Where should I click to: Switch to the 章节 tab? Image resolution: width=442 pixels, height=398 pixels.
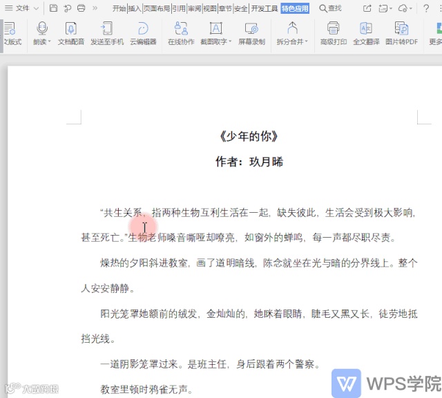[x=226, y=9]
